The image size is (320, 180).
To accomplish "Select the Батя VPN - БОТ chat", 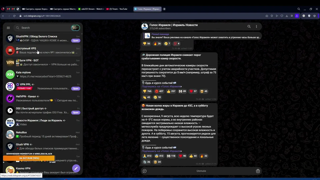I will [x=43, y=62].
